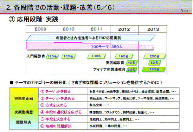
Task: Click the slide page number 9/20
Action: point(184,11)
